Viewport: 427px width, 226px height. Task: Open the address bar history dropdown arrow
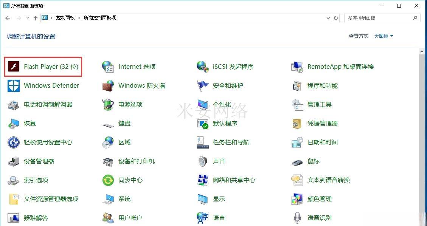(328, 18)
